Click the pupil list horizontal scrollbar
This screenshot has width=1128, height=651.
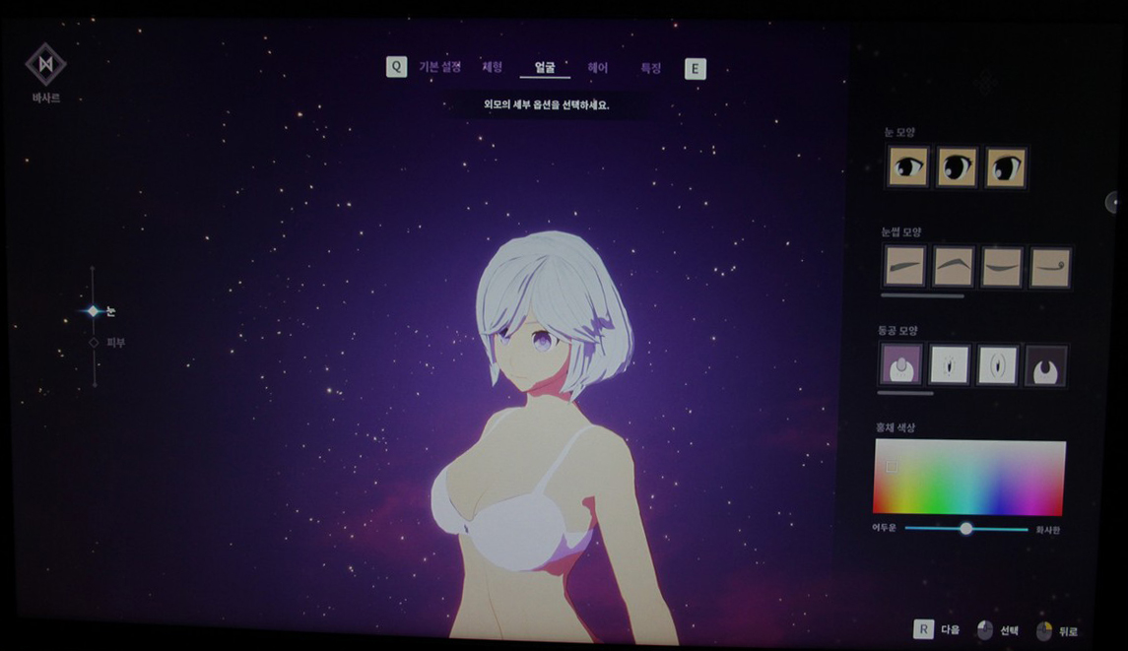pos(905,394)
